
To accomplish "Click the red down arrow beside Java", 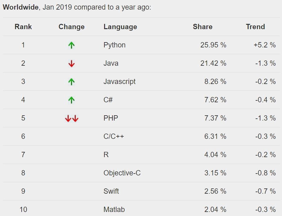I will [x=71, y=64].
